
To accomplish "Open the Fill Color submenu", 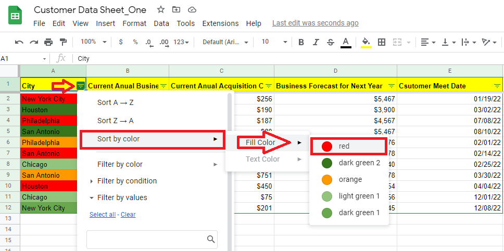I will click(268, 142).
